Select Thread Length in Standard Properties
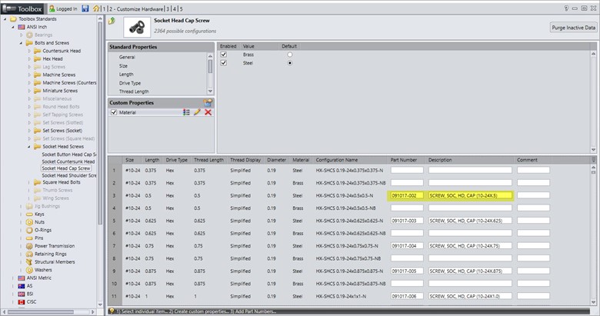600x316 pixels. click(x=134, y=91)
